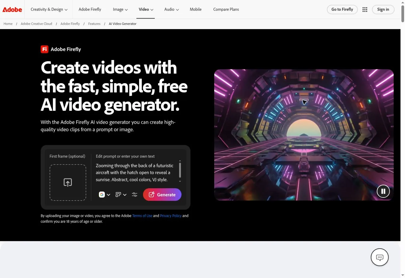
Task: Click the Sign in button
Action: tap(383, 9)
